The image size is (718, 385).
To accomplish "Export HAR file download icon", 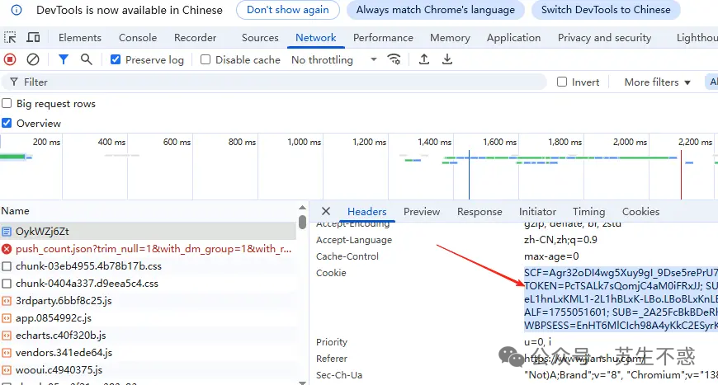I will pyautogui.click(x=447, y=59).
